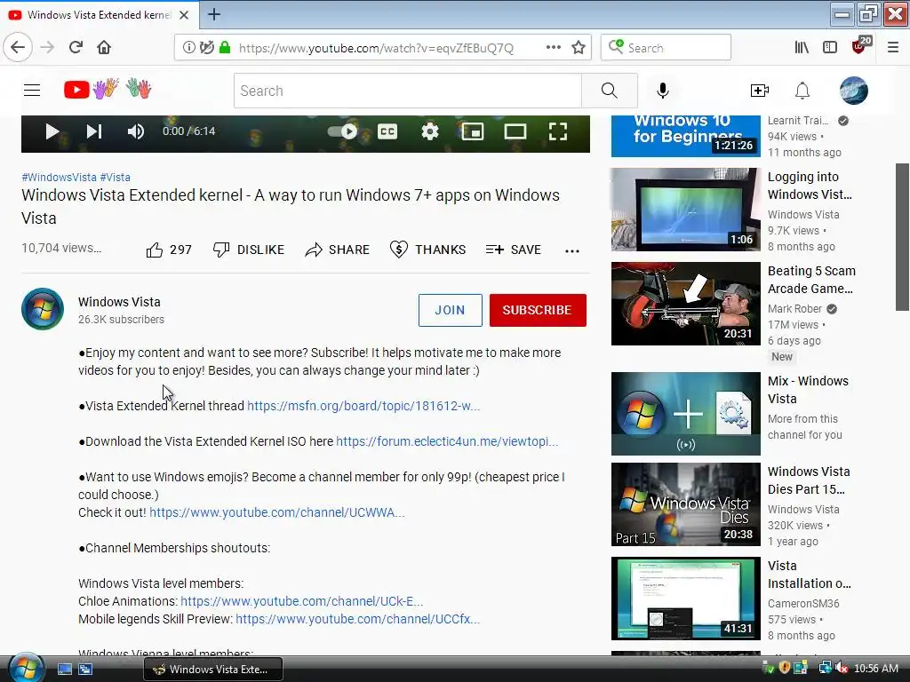Screen dimensions: 910x682
Task: Subscribe to Windows Vista channel
Action: coord(538,310)
